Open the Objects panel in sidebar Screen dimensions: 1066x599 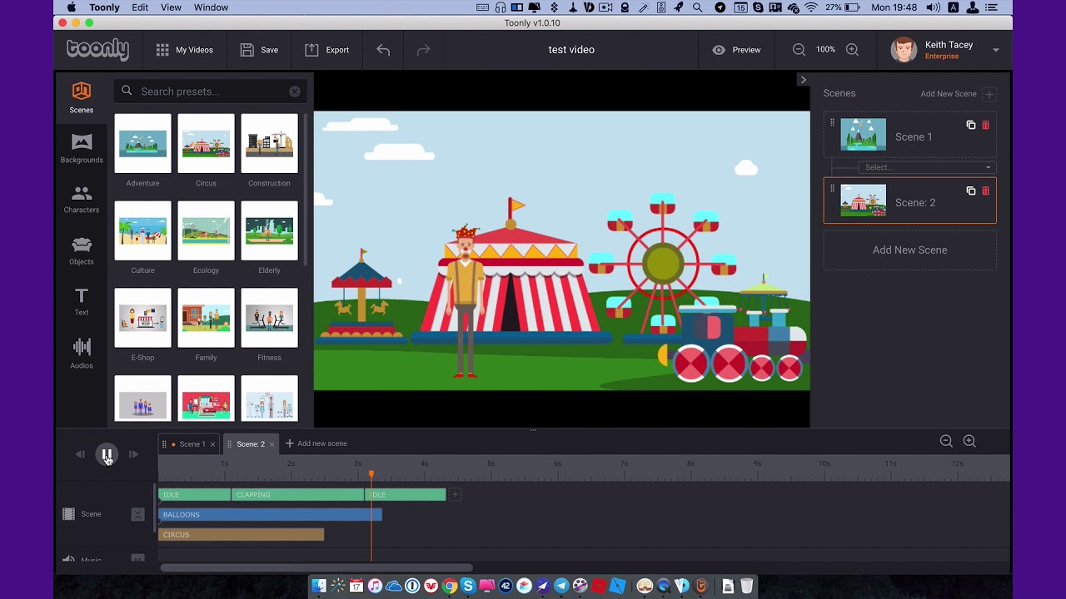(x=82, y=251)
